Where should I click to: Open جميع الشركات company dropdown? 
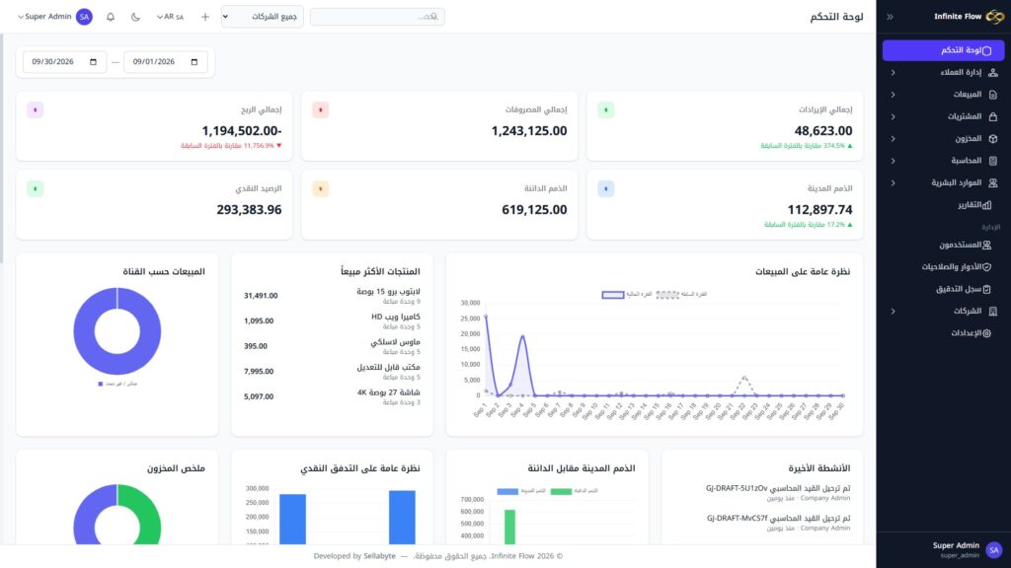[x=263, y=17]
